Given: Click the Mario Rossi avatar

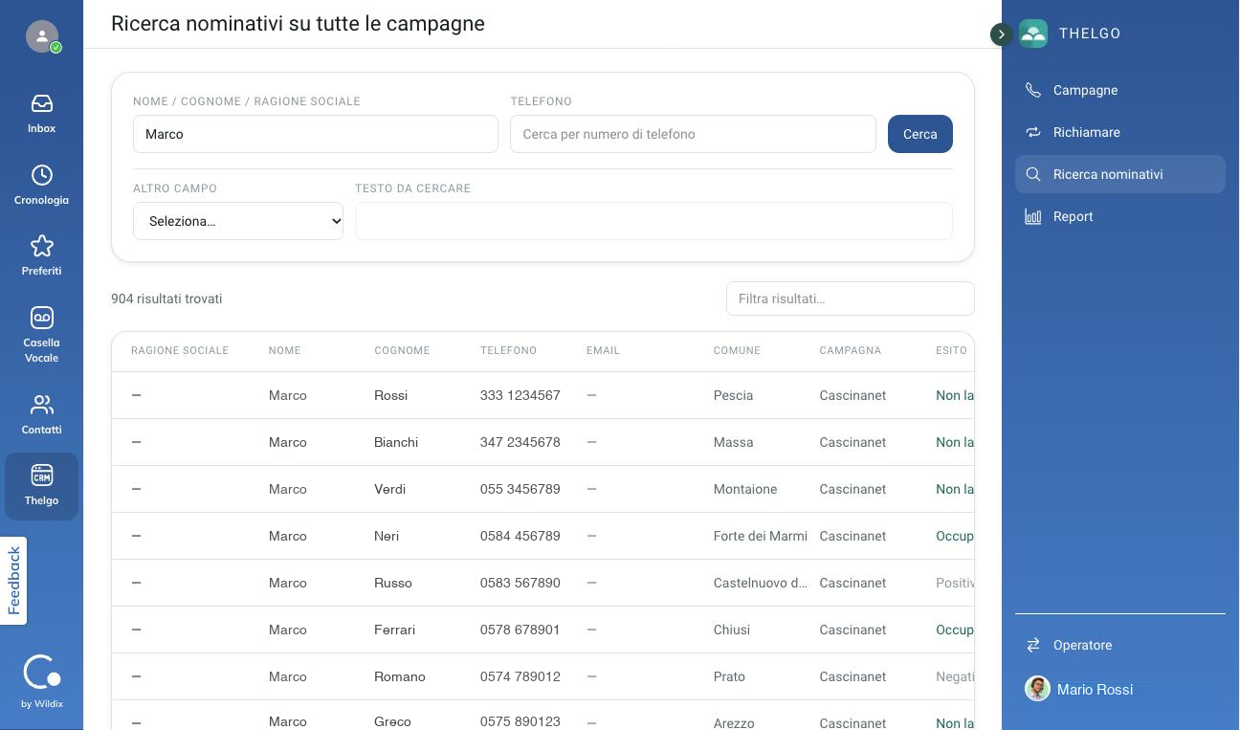Looking at the screenshot, I should pyautogui.click(x=1037, y=689).
